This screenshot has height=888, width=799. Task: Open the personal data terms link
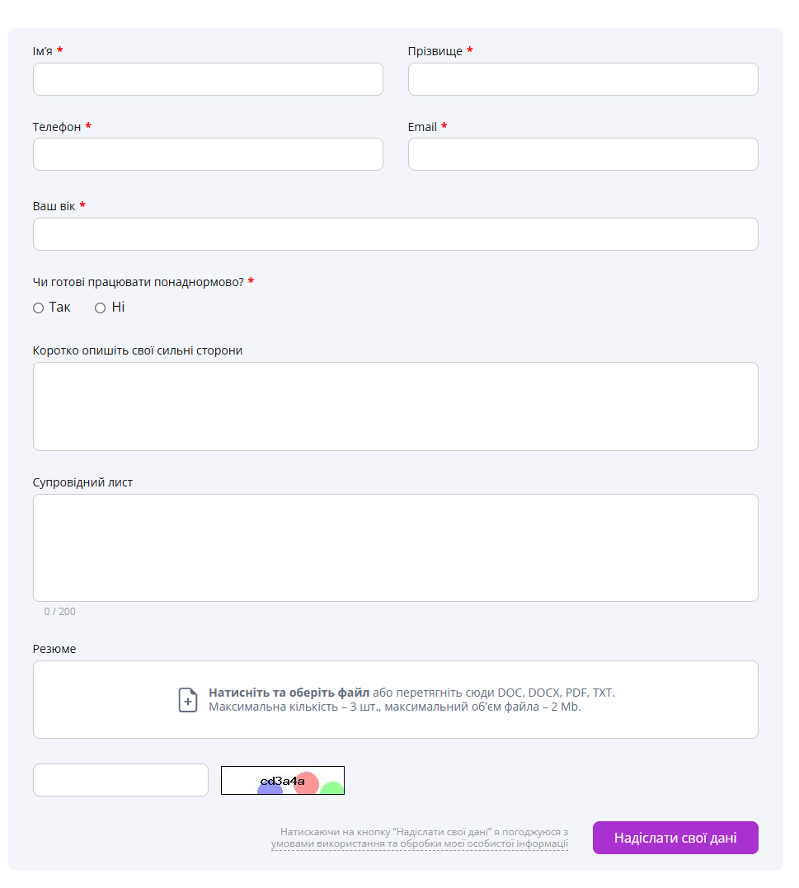pos(420,843)
